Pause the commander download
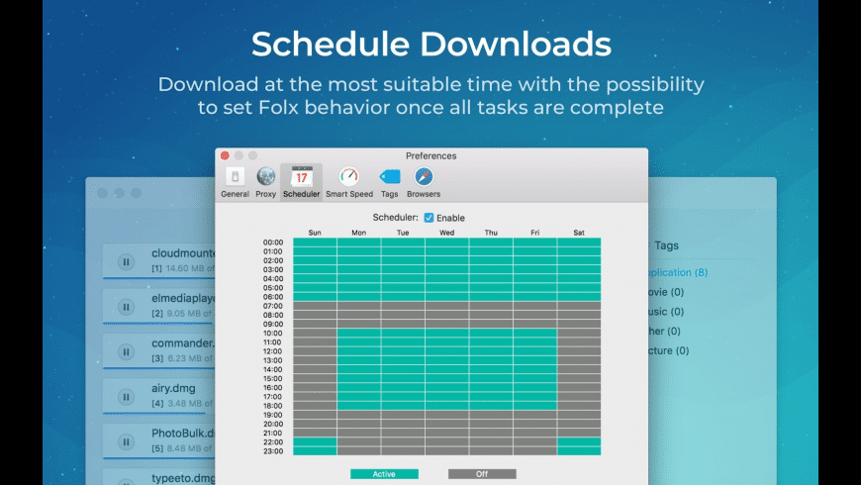The image size is (861, 485). tap(126, 352)
